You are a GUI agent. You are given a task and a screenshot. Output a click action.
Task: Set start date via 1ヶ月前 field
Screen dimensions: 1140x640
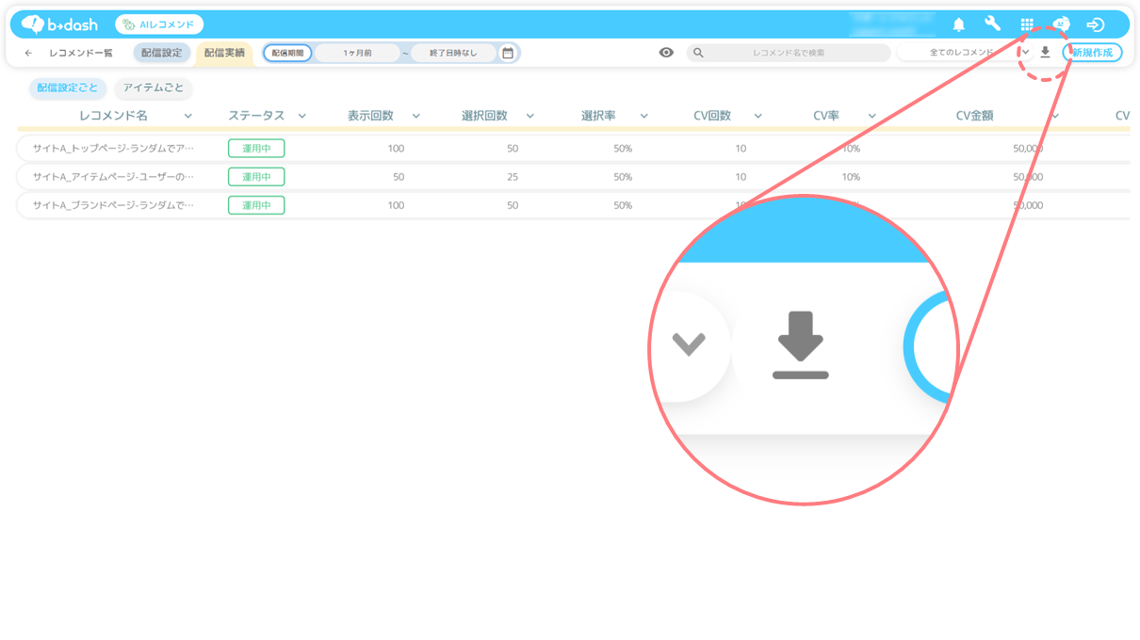pos(357,53)
